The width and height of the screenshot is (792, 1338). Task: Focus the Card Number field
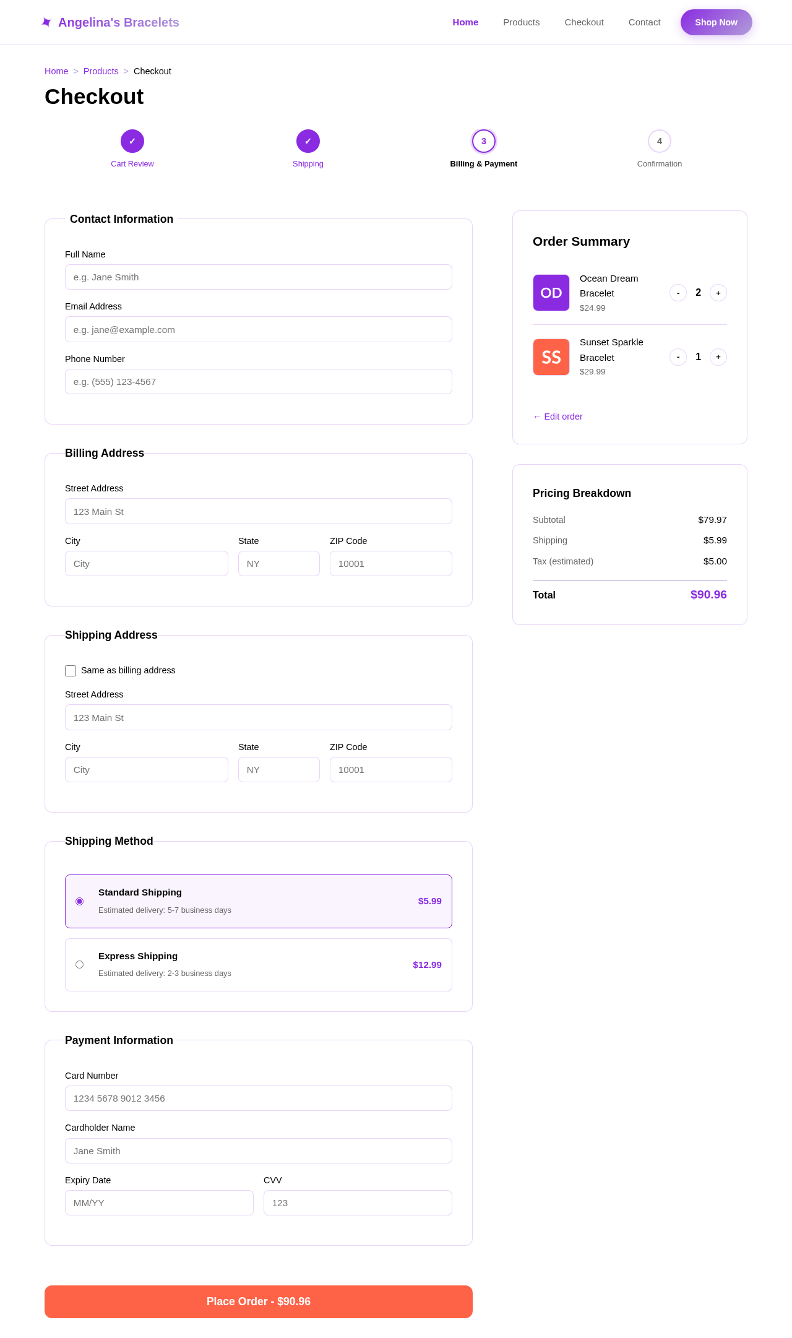[x=259, y=1098]
